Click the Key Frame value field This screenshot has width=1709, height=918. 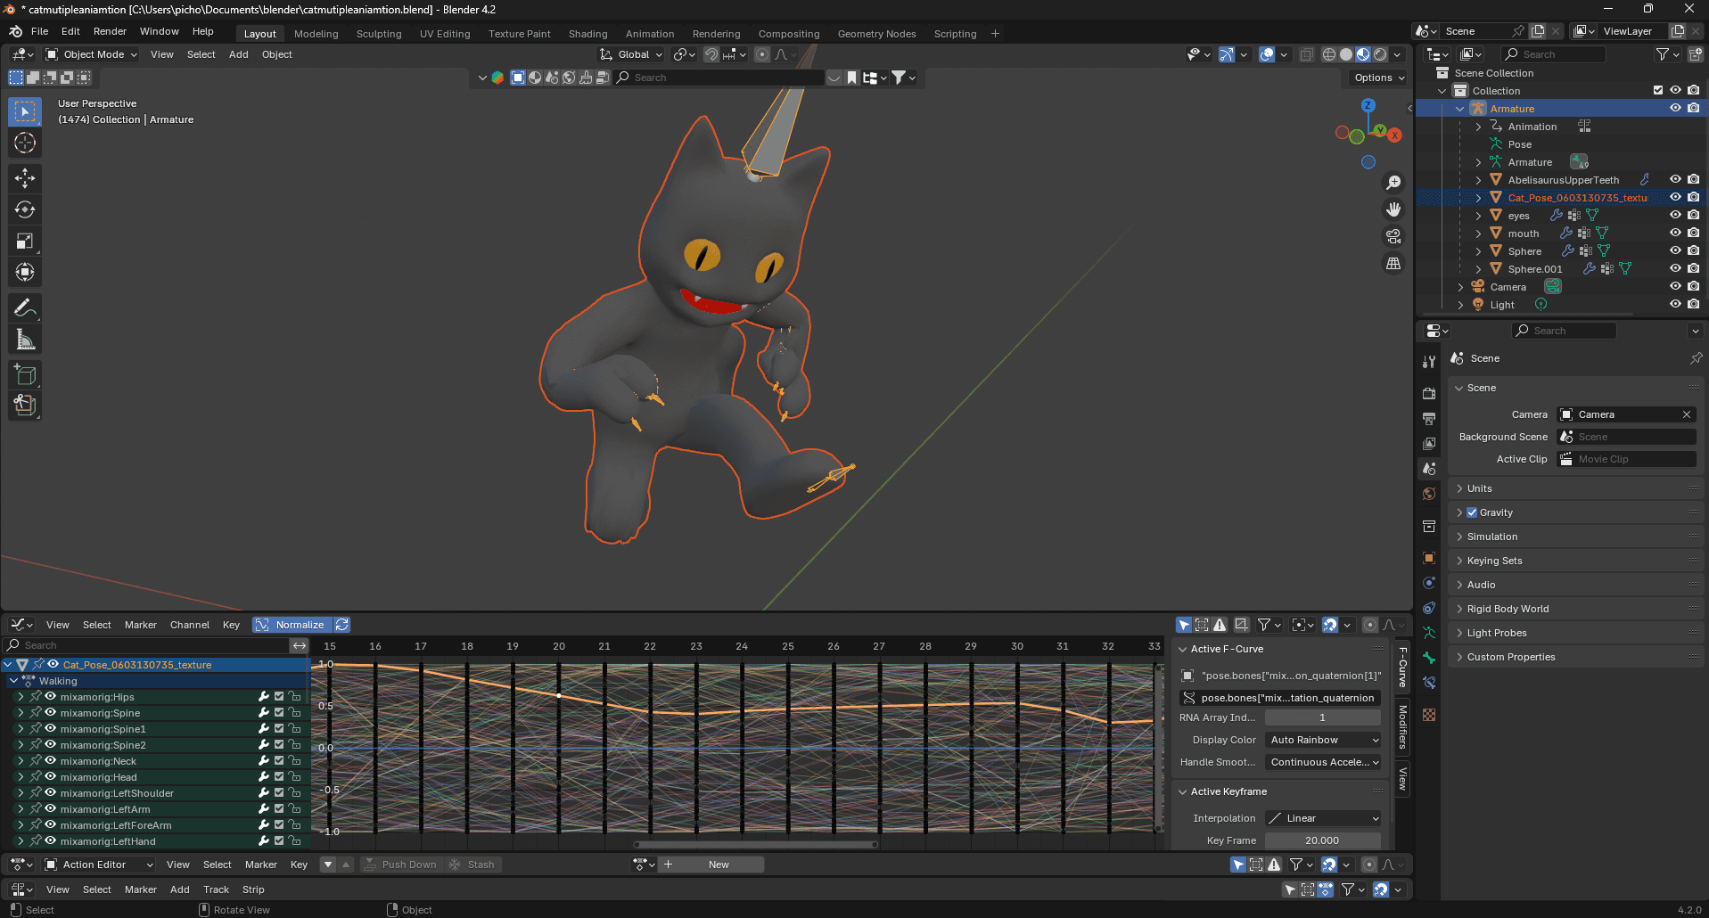pos(1323,840)
